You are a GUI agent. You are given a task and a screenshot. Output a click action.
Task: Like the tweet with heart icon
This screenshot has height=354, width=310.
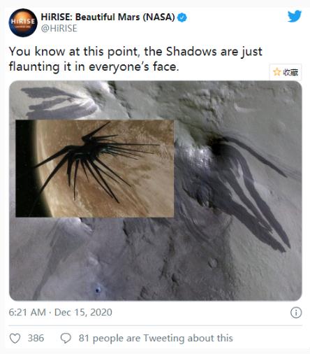point(15,338)
